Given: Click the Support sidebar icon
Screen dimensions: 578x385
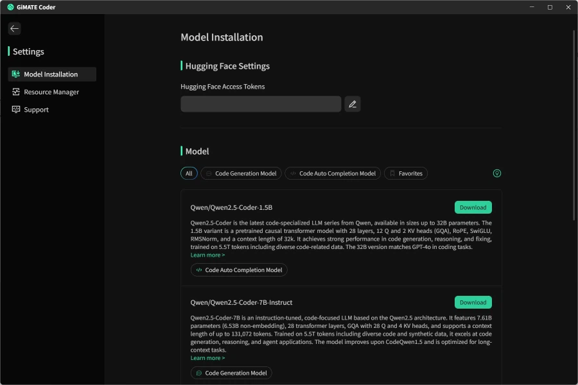Looking at the screenshot, I should pyautogui.click(x=16, y=110).
